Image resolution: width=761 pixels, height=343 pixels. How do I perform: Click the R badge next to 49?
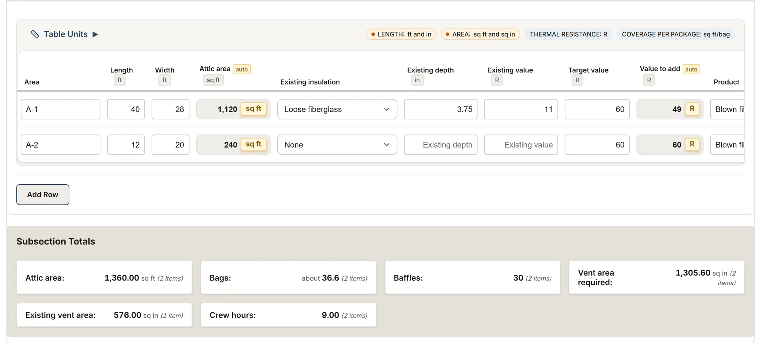(x=692, y=109)
